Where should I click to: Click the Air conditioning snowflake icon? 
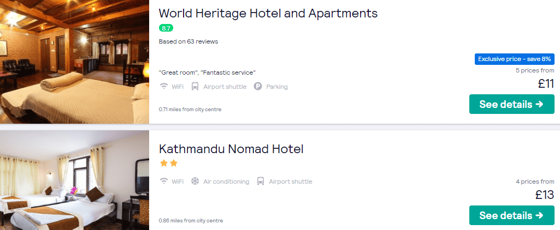tap(195, 181)
